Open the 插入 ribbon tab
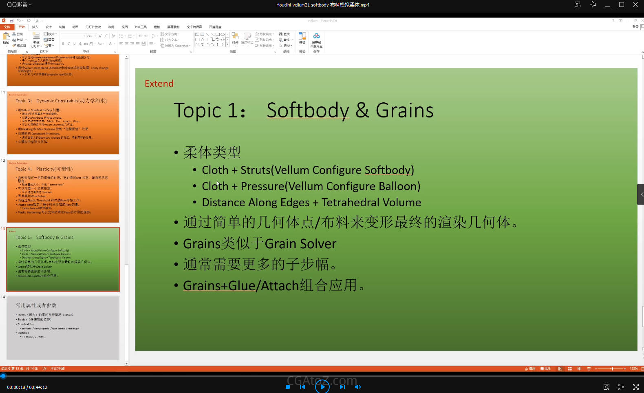Image resolution: width=644 pixels, height=393 pixels. click(x=35, y=27)
